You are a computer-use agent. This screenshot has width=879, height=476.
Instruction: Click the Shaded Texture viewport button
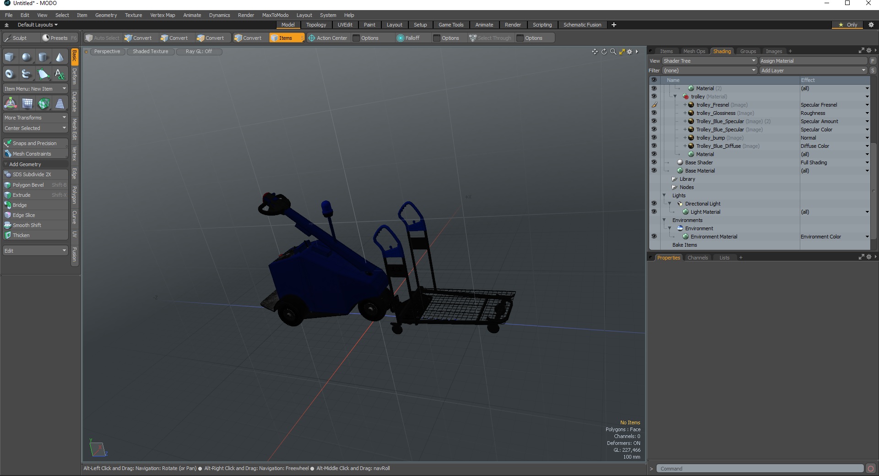(x=150, y=52)
